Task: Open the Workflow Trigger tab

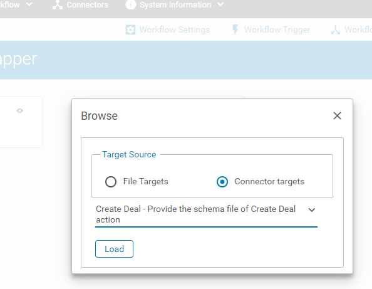Action: point(271,30)
